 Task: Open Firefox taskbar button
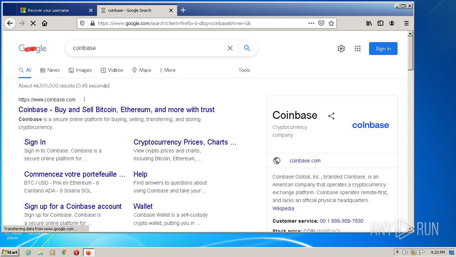coord(88,252)
